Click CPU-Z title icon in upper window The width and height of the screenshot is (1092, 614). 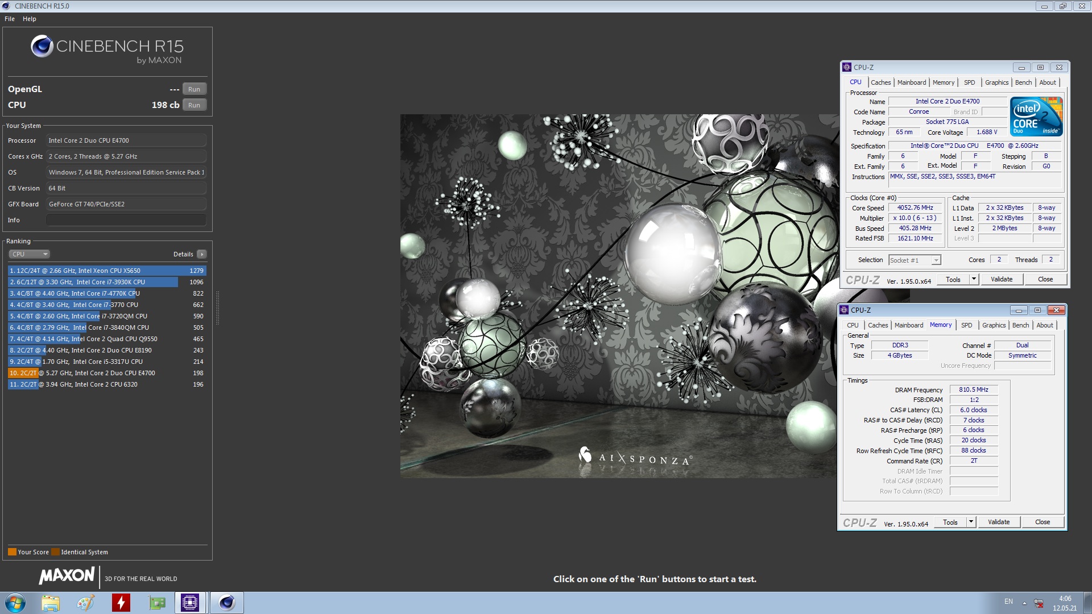click(847, 67)
